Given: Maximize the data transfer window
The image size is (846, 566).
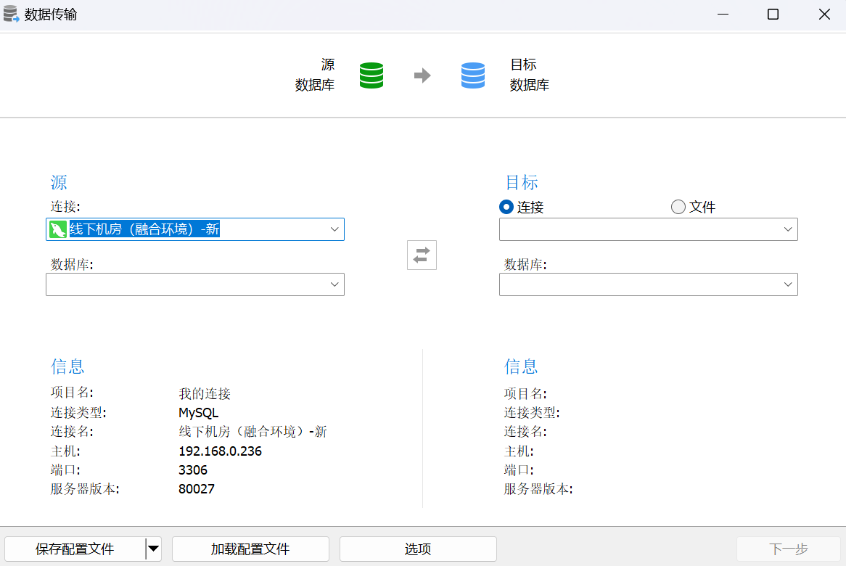Looking at the screenshot, I should tap(773, 14).
